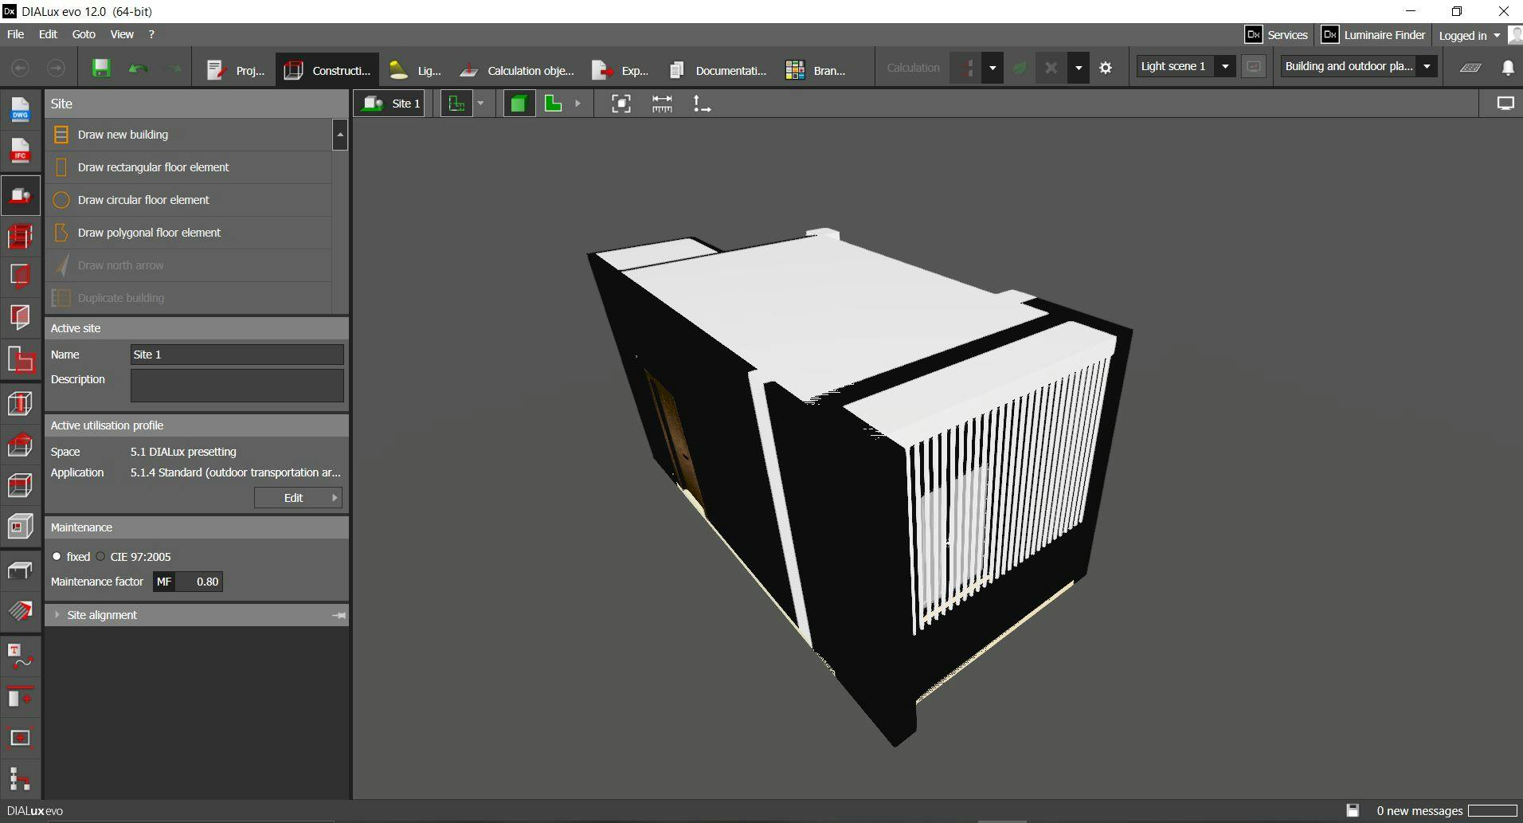Open the Goto menu

click(83, 34)
